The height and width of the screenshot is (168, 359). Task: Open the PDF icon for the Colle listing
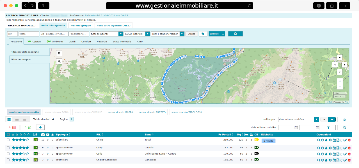tap(338, 154)
